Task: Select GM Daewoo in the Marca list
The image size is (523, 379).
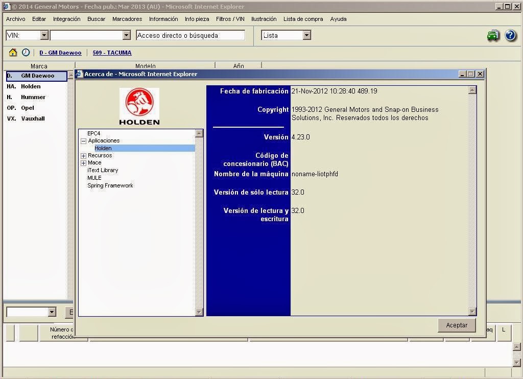Action: pos(37,76)
